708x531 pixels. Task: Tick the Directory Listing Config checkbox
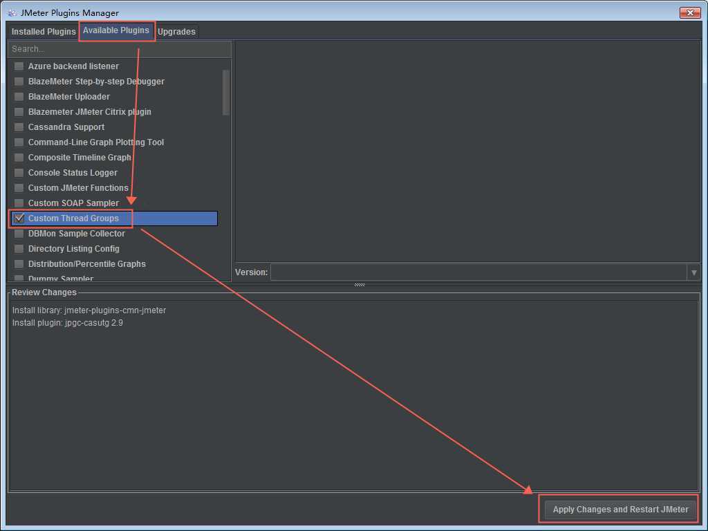pos(19,249)
